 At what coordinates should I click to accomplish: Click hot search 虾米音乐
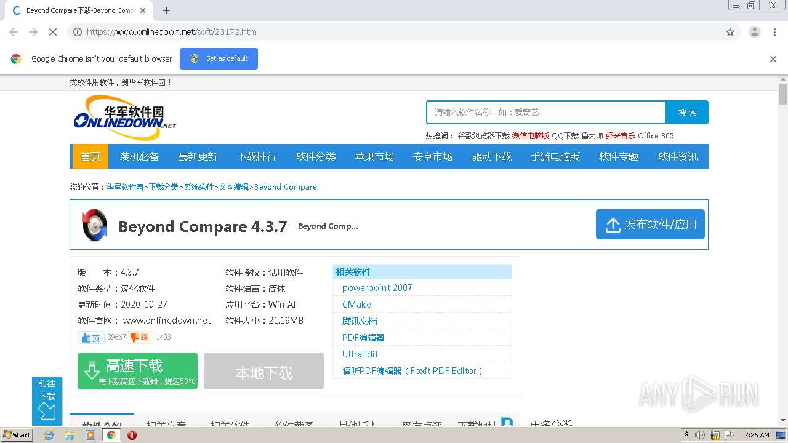(x=621, y=136)
